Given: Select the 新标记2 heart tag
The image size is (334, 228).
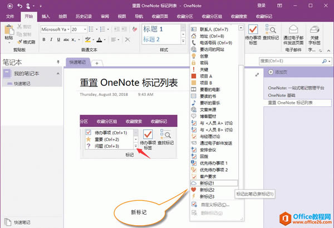Looking at the screenshot, I should (x=214, y=190).
